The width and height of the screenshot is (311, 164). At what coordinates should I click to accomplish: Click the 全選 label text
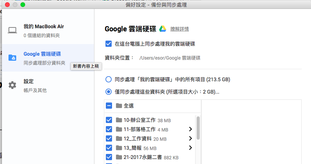[x=129, y=106]
